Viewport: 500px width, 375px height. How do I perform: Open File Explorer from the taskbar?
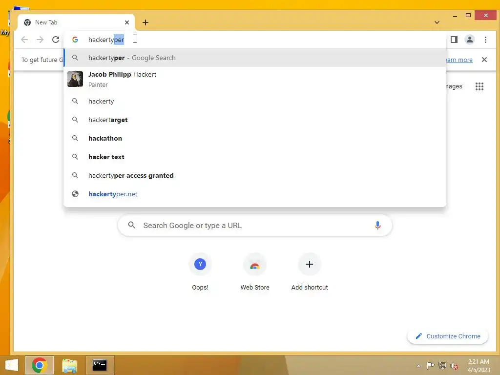click(x=69, y=365)
